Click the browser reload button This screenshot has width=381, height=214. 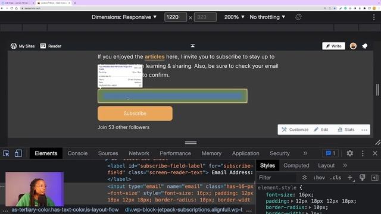pyautogui.click(x=11, y=8)
